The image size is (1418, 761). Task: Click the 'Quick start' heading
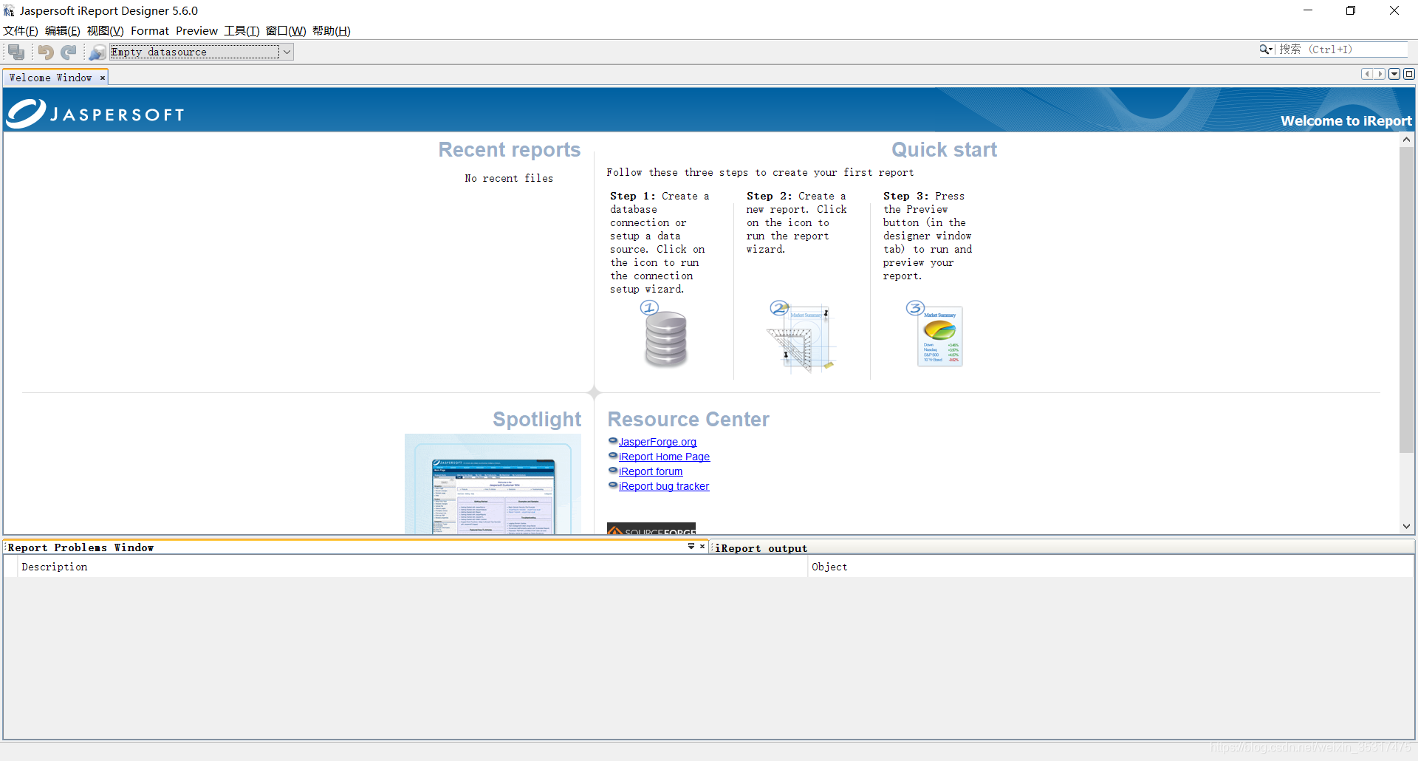[944, 150]
